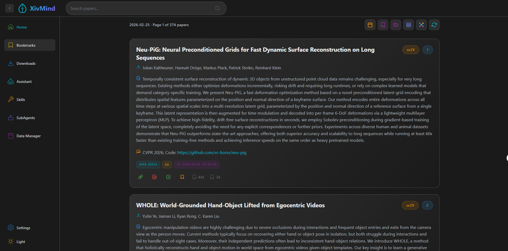Image resolution: width=508 pixels, height=251 pixels.
Task: Click the Downloads arrow icon
Action: tap(11, 63)
